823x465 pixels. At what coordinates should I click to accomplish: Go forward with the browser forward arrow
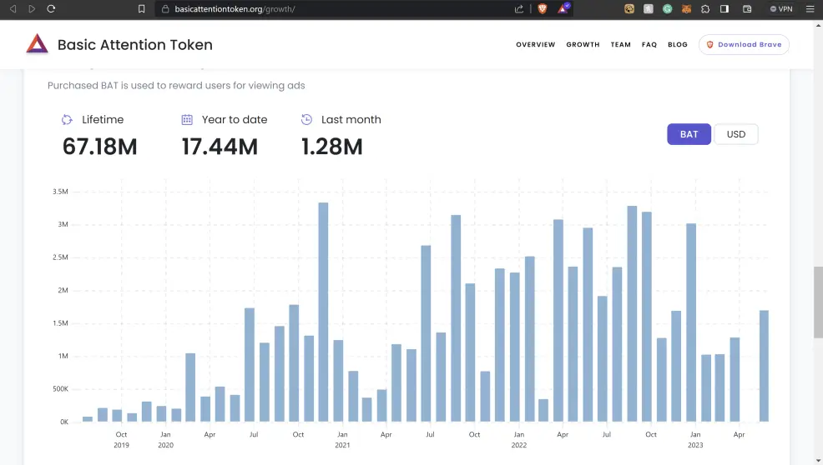click(32, 9)
